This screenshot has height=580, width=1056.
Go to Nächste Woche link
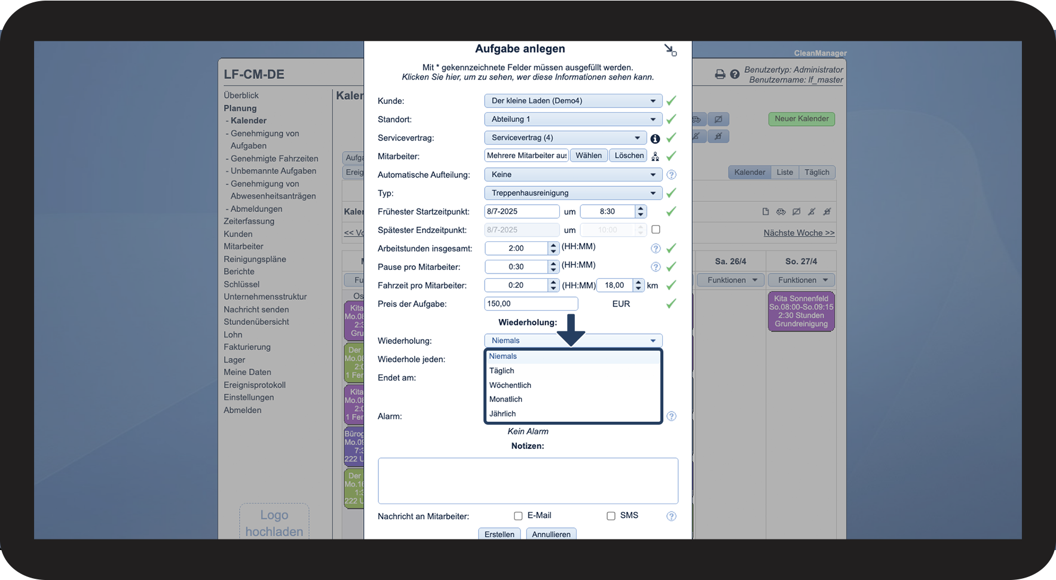coord(799,233)
